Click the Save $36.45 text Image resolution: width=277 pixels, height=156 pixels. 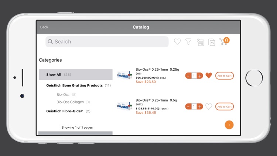click(x=146, y=113)
